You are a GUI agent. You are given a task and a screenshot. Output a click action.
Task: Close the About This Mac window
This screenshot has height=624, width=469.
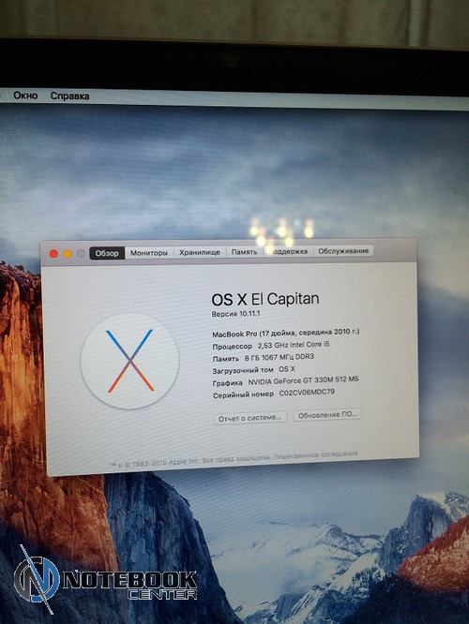[53, 254]
